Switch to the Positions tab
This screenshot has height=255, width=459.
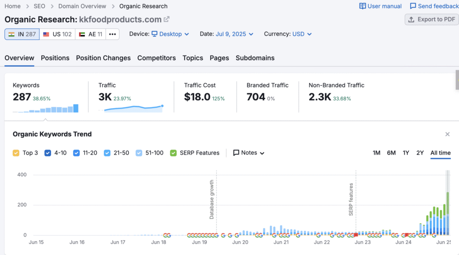click(55, 58)
